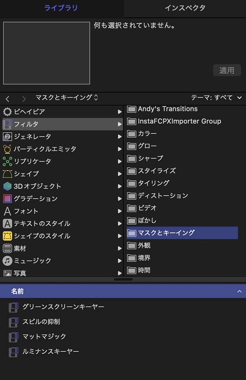Click the ミュージック note icon
Image resolution: width=246 pixels, height=380 pixels.
[x=7, y=261]
